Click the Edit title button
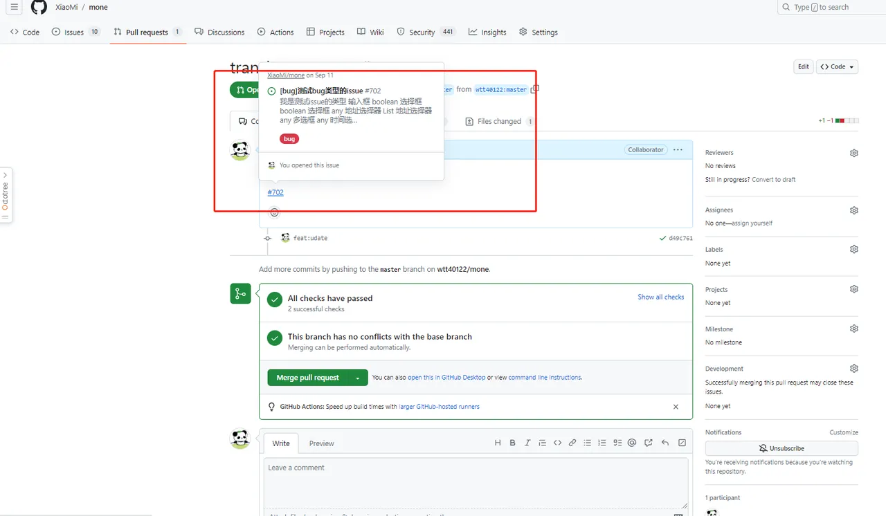 [803, 67]
